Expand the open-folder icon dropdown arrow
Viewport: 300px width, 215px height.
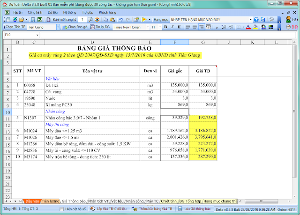pyautogui.click(x=26, y=20)
